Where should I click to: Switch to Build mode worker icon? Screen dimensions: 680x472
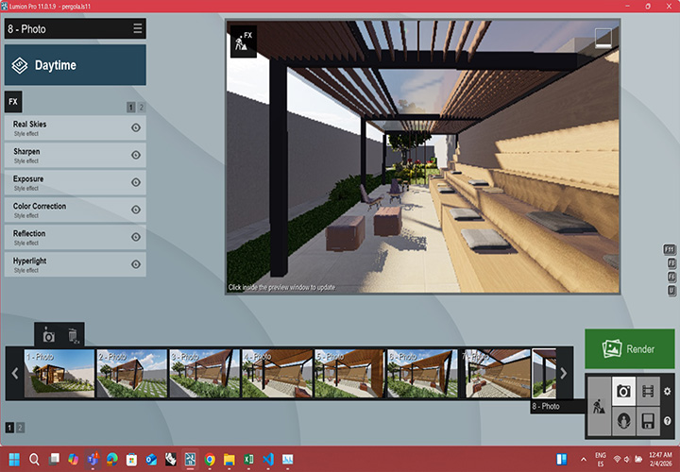599,406
